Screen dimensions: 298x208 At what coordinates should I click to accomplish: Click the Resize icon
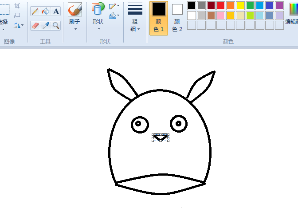[17, 16]
